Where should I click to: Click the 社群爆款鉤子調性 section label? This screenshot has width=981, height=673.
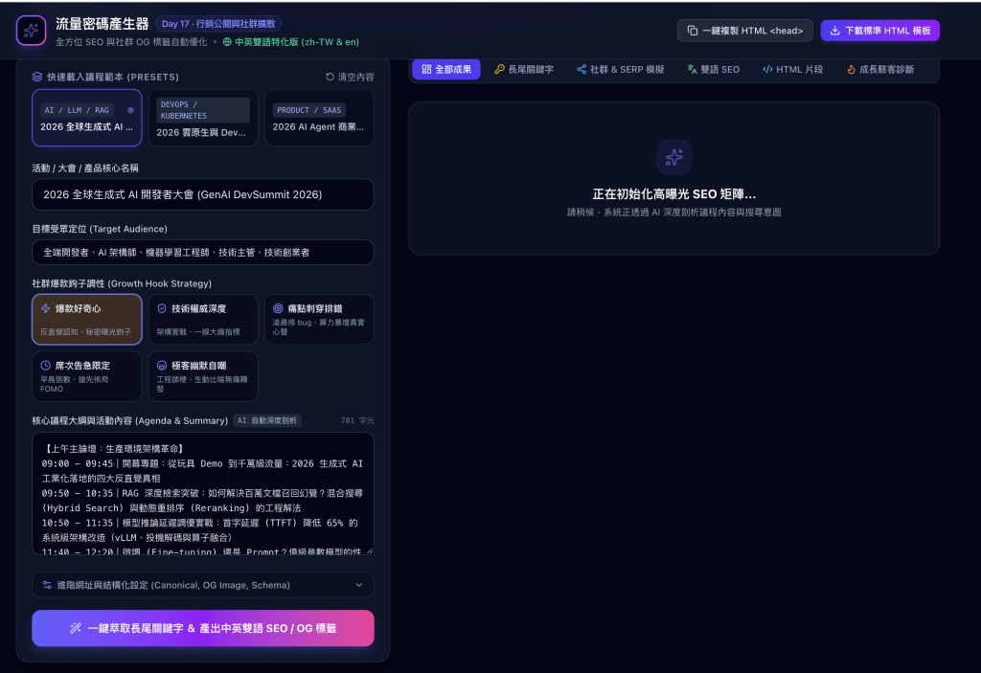tap(122, 284)
